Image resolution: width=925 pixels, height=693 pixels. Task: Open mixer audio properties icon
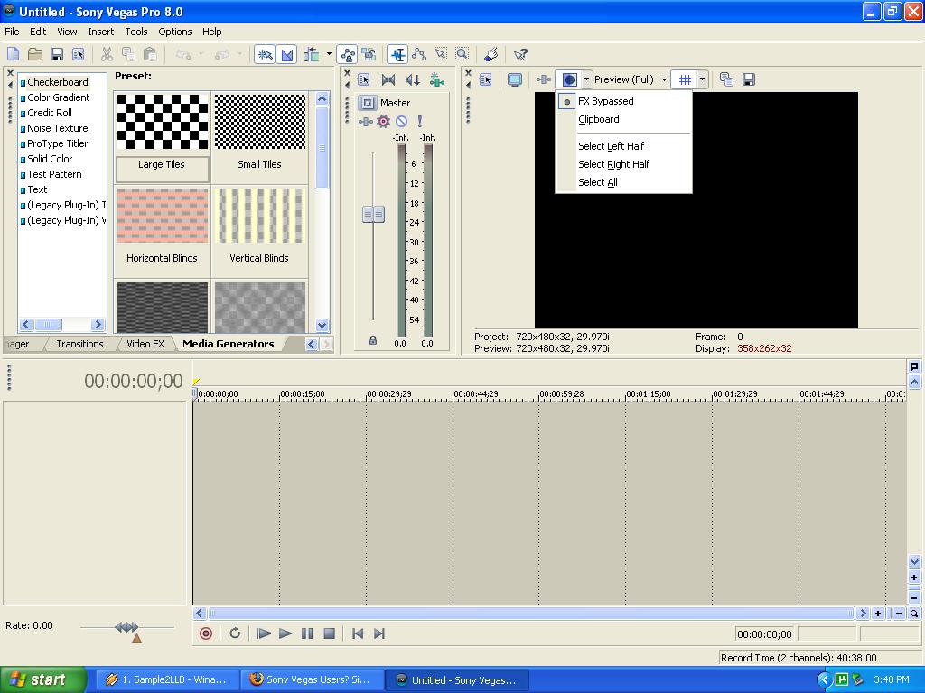(364, 79)
